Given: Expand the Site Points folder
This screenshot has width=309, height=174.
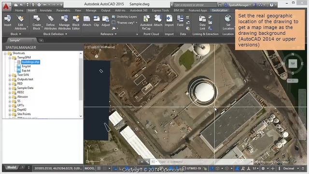Looking at the screenshot, I should click(10, 114).
